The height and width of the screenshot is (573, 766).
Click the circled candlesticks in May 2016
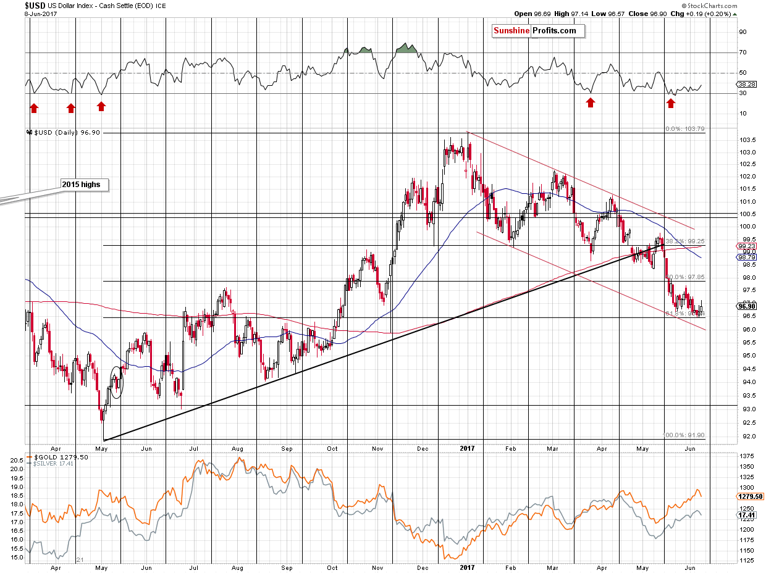pyautogui.click(x=117, y=382)
